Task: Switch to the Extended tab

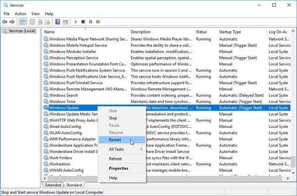Action: (x=53, y=185)
